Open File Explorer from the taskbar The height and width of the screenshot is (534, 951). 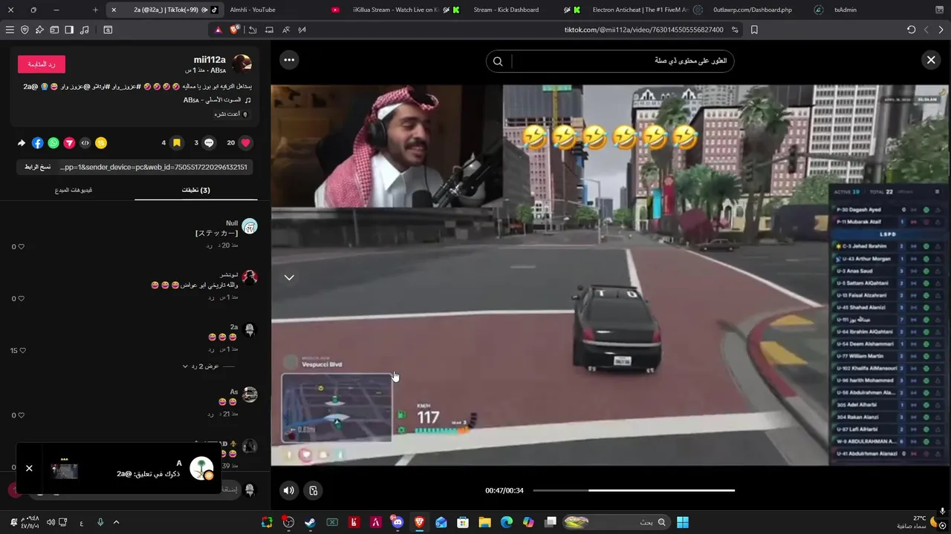coord(484,522)
